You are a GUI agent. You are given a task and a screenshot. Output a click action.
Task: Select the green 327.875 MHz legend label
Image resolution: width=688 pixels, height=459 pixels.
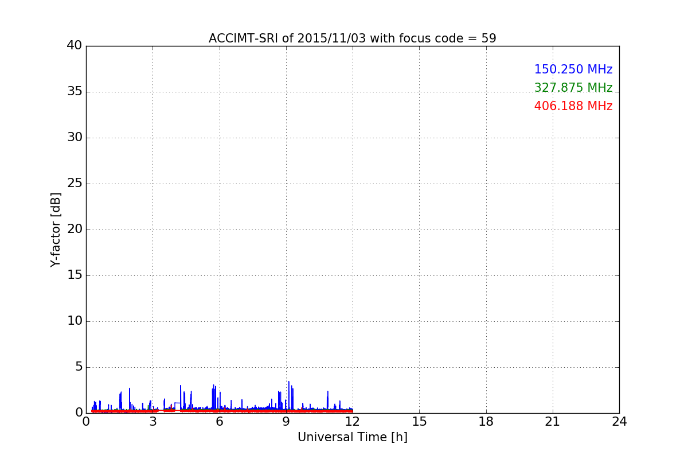(x=573, y=88)
